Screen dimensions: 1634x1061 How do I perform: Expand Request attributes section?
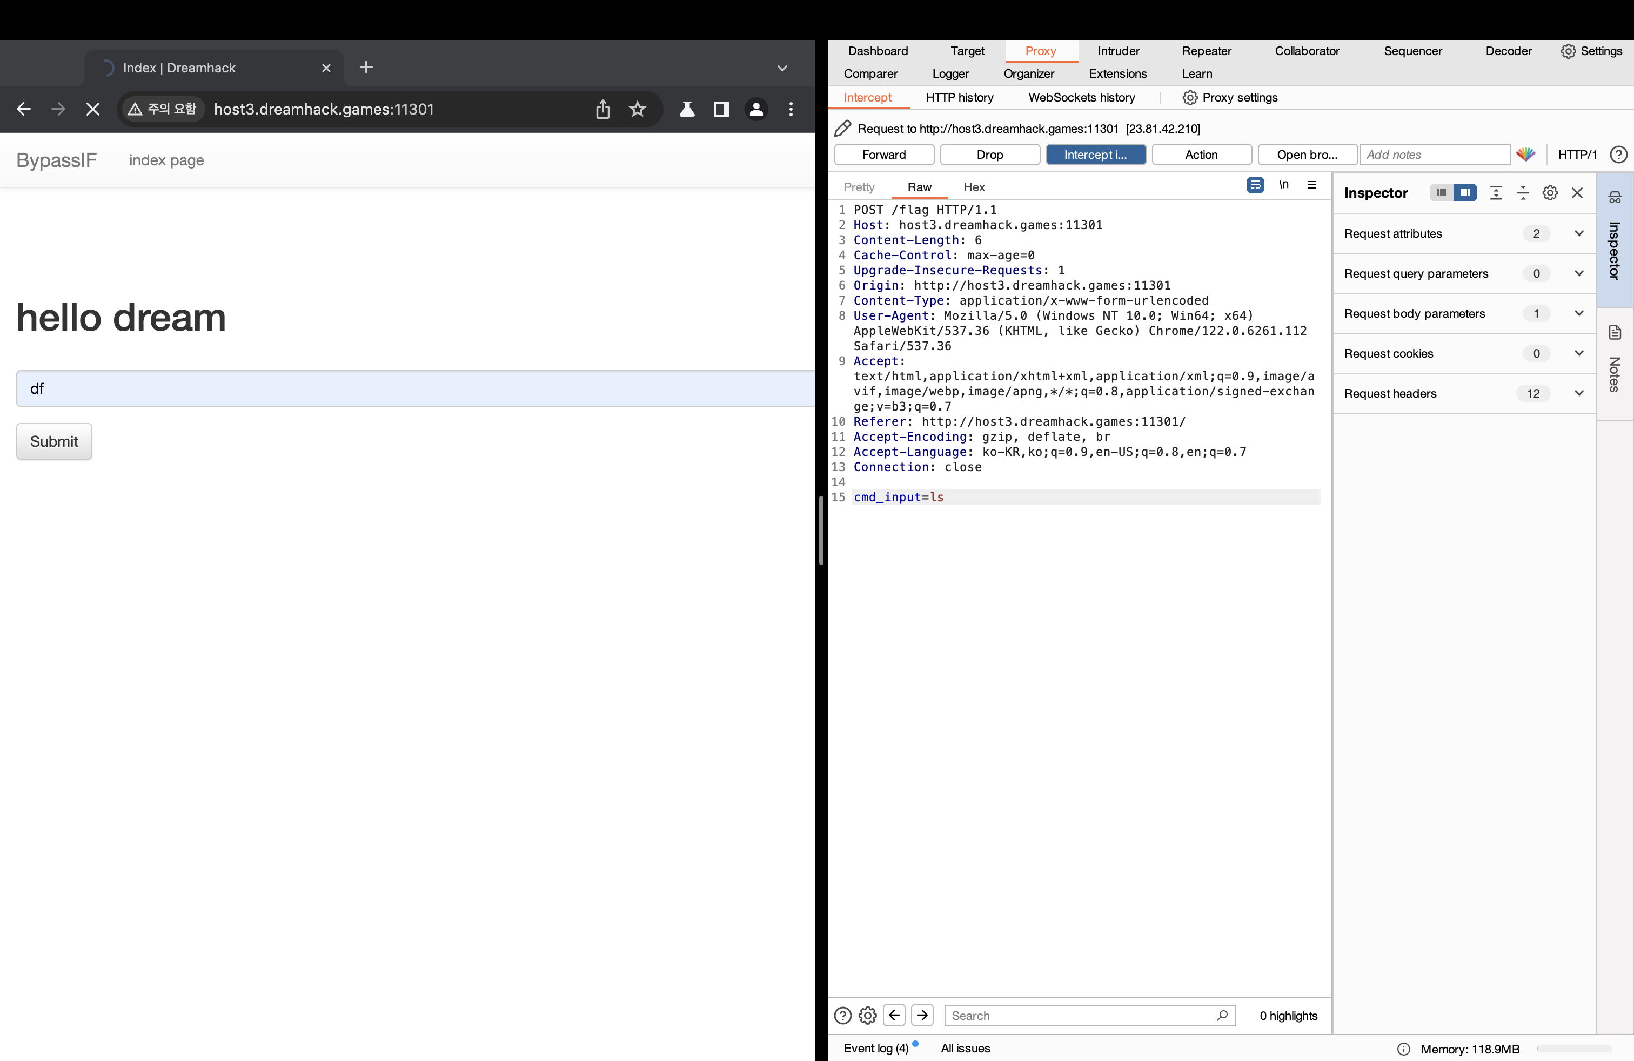coord(1464,233)
